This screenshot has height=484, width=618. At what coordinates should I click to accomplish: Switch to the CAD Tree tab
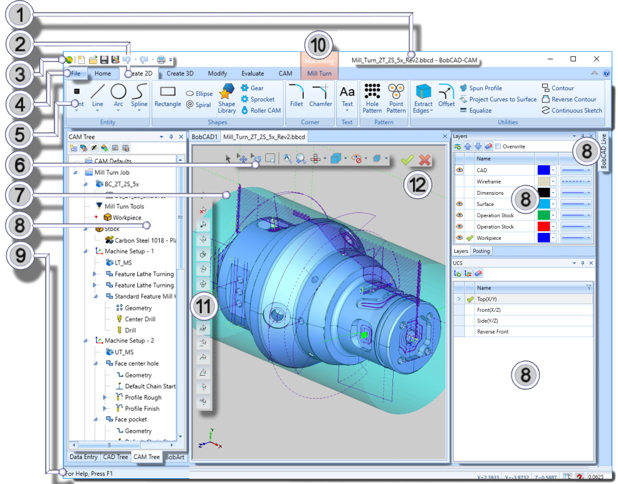[x=115, y=457]
